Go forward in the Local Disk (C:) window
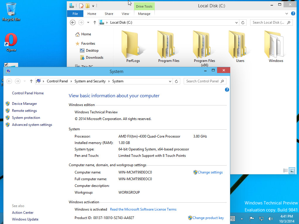299x224 pixels. (81, 22)
